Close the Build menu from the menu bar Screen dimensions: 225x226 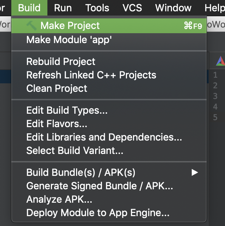pyautogui.click(x=29, y=8)
